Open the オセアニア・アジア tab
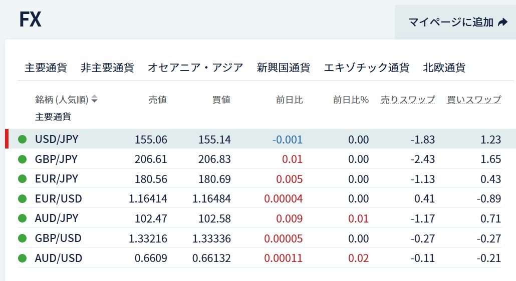 pos(195,67)
